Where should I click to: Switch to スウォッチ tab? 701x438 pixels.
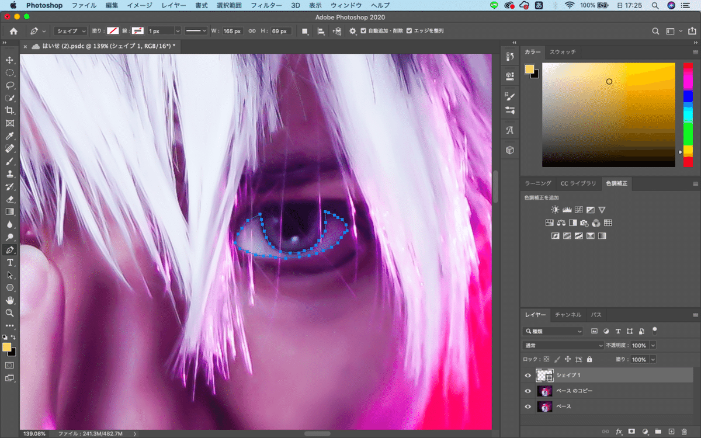[x=563, y=52]
